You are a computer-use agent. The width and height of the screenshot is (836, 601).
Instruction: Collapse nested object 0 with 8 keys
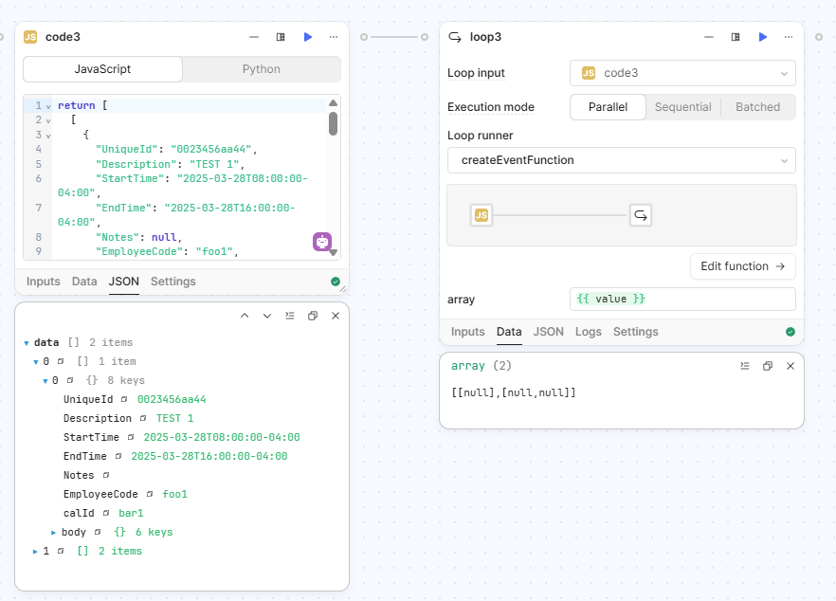pos(45,381)
